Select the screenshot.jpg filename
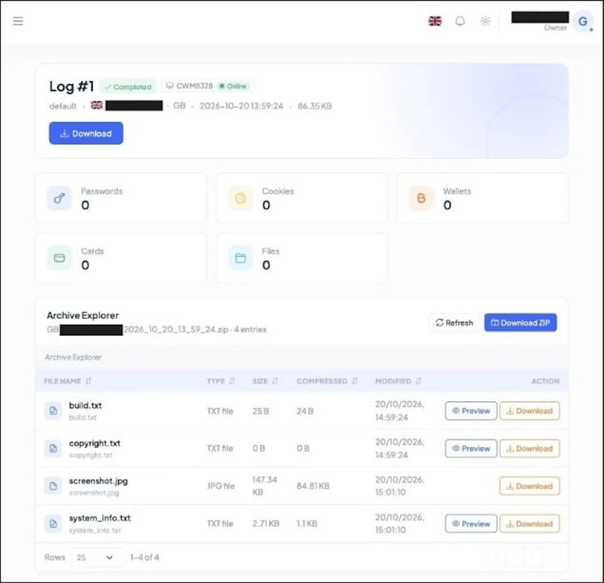Screen dimensions: 604x583 coord(98,481)
